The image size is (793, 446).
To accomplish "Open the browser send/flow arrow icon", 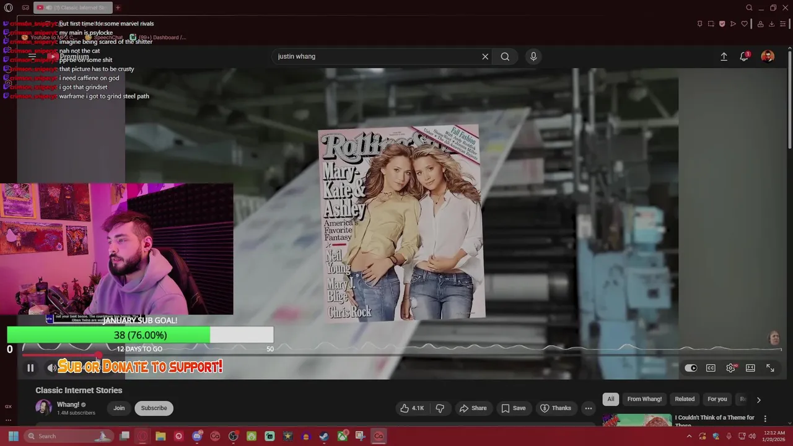I will coord(733,24).
